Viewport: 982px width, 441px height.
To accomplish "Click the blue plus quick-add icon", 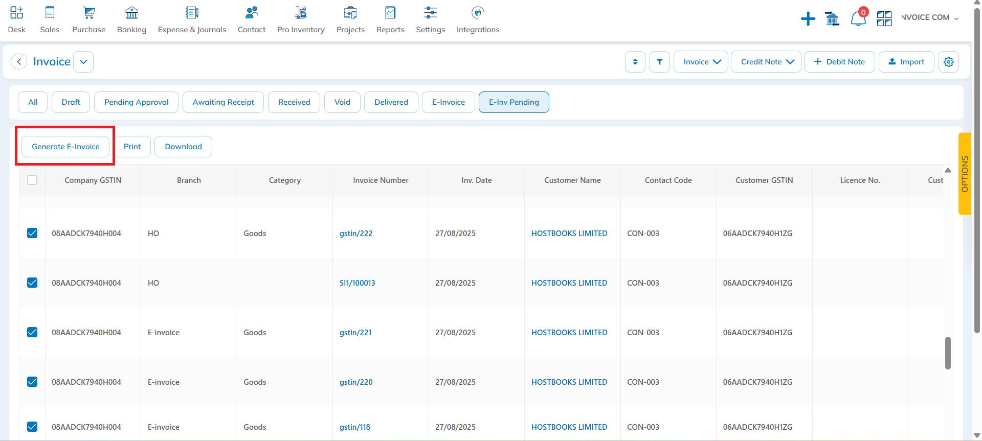I will click(808, 19).
